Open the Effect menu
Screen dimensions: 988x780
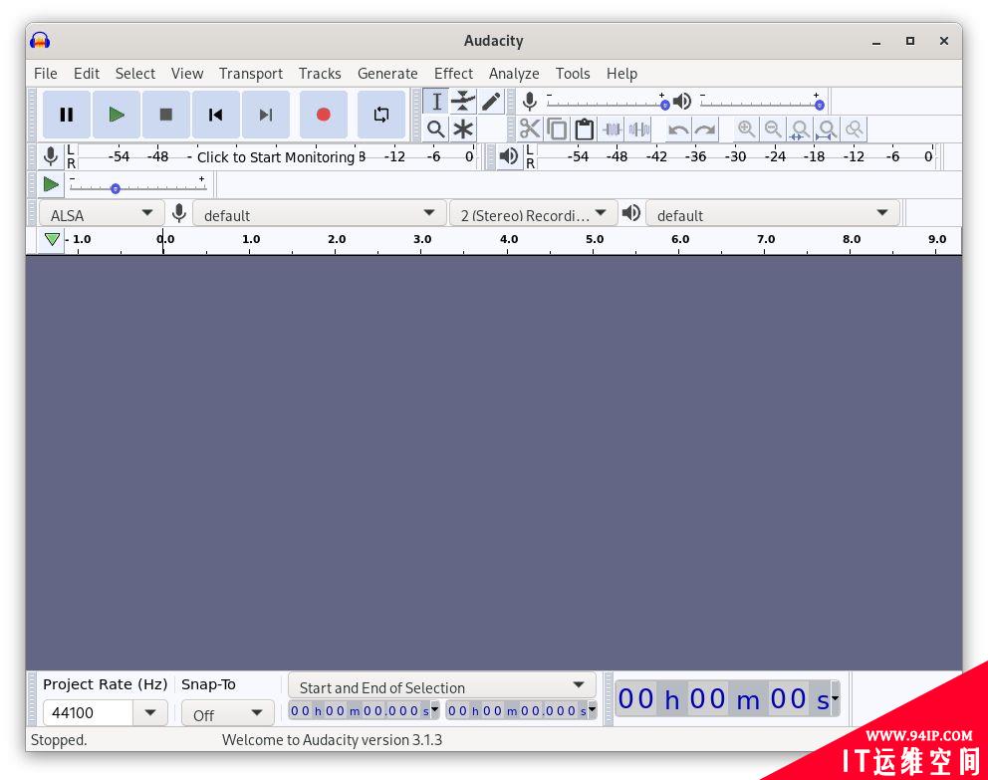pos(453,74)
